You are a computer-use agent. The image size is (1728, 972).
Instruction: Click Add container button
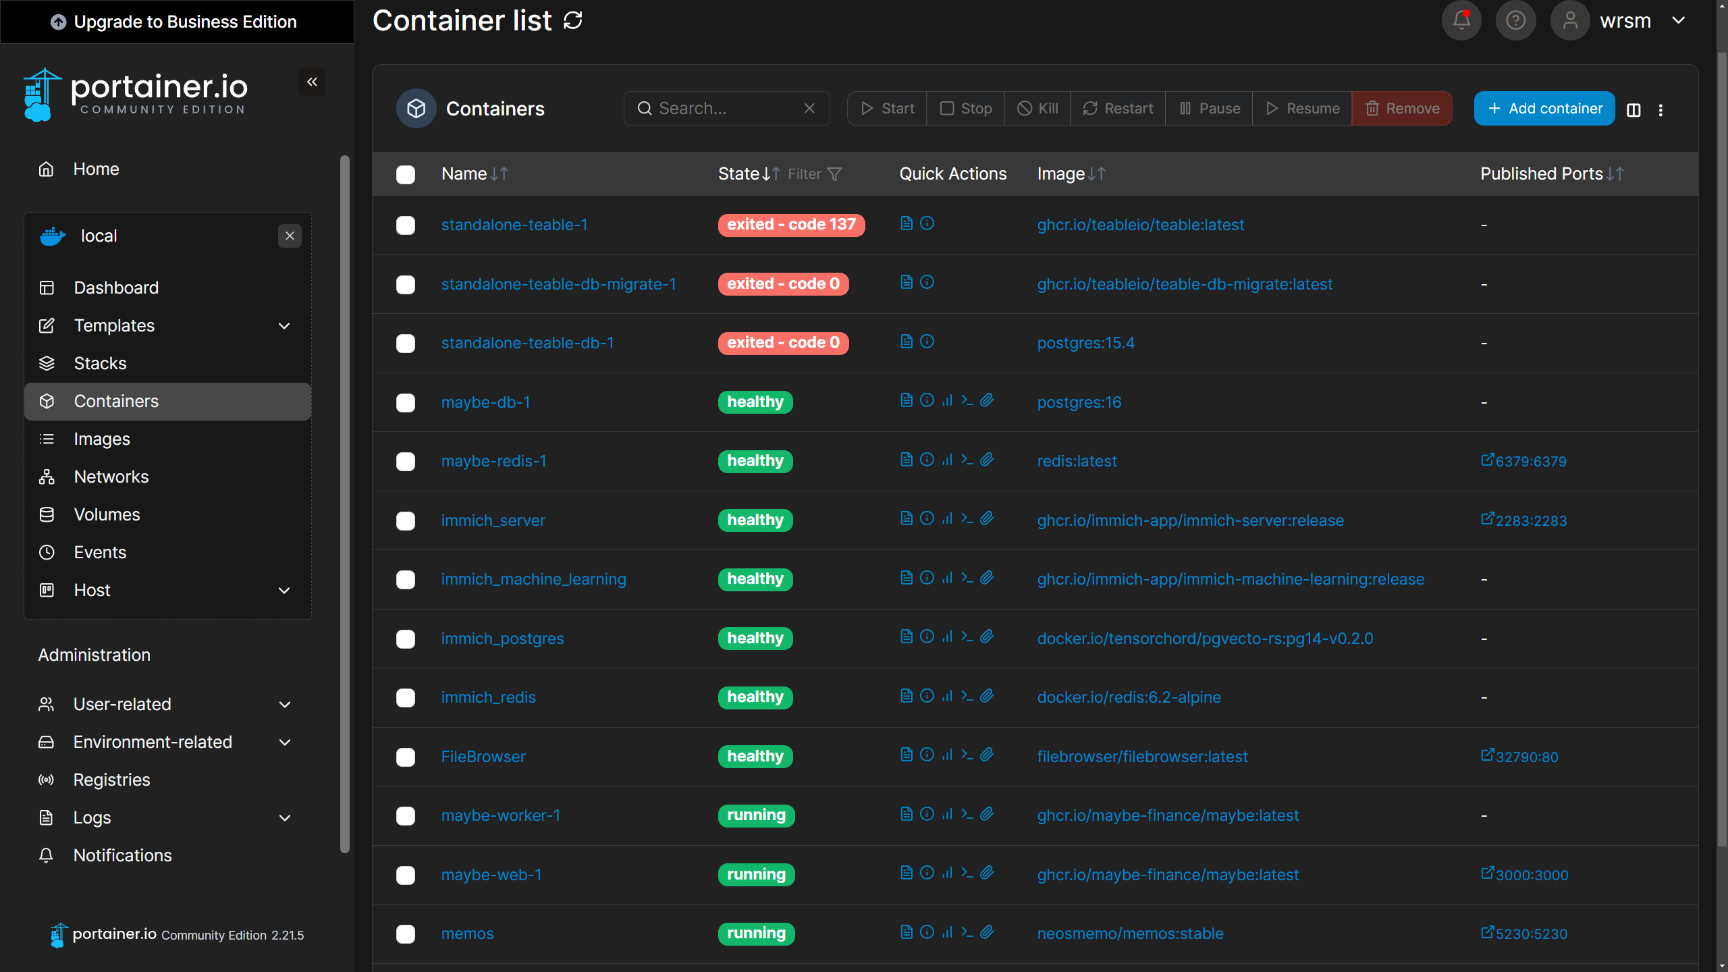point(1544,108)
